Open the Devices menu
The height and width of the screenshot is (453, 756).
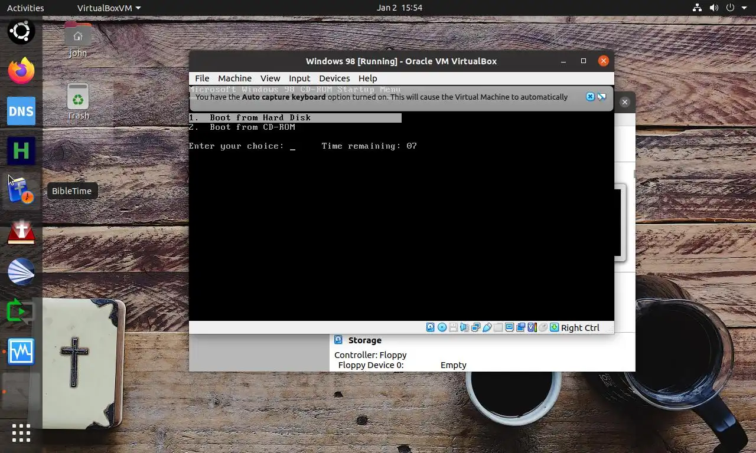click(334, 78)
